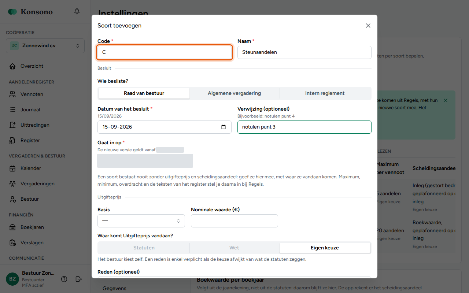
Task: Open the calendar picker in date field
Action: tap(224, 127)
